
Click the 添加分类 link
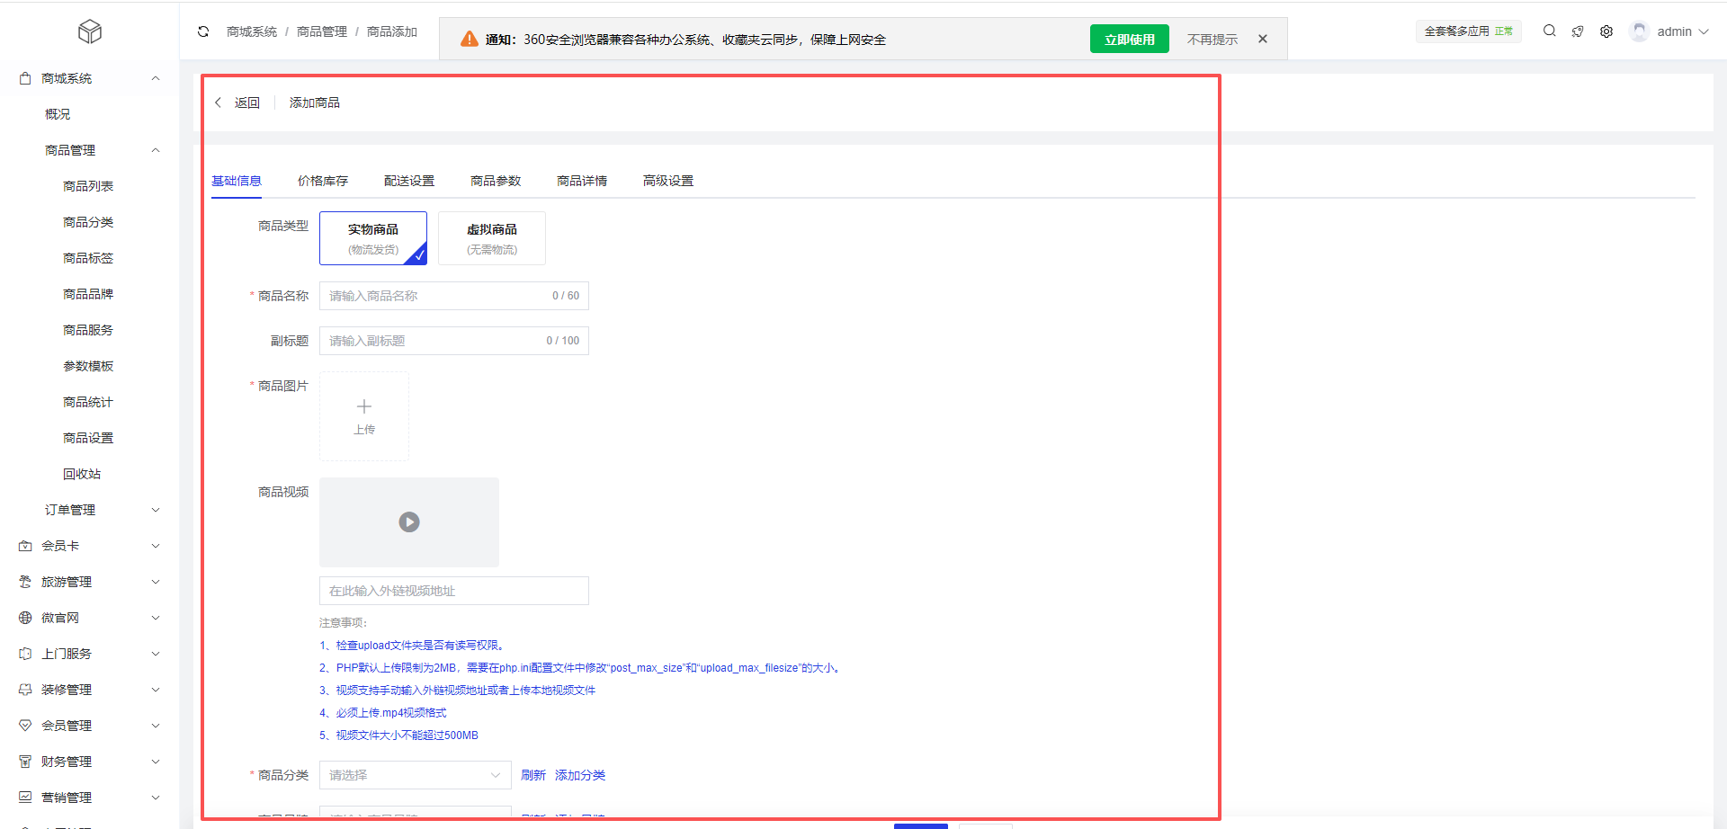tap(580, 775)
